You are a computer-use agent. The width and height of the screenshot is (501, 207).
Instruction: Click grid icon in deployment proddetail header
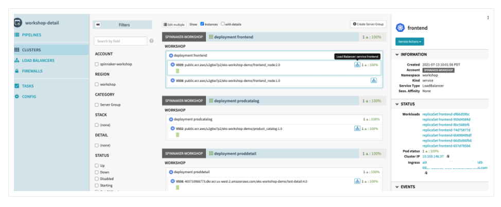tap(211, 154)
